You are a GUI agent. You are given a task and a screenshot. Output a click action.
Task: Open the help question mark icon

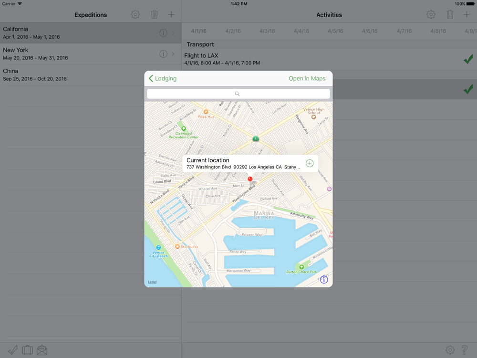click(465, 350)
